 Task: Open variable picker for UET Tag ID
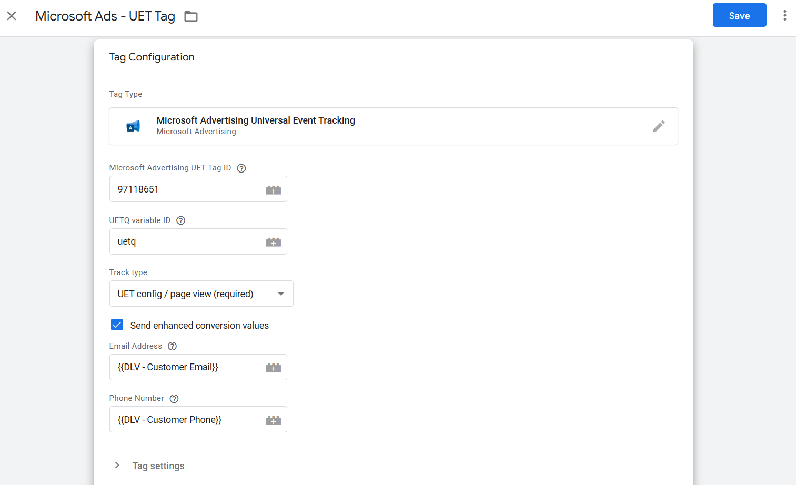click(273, 189)
